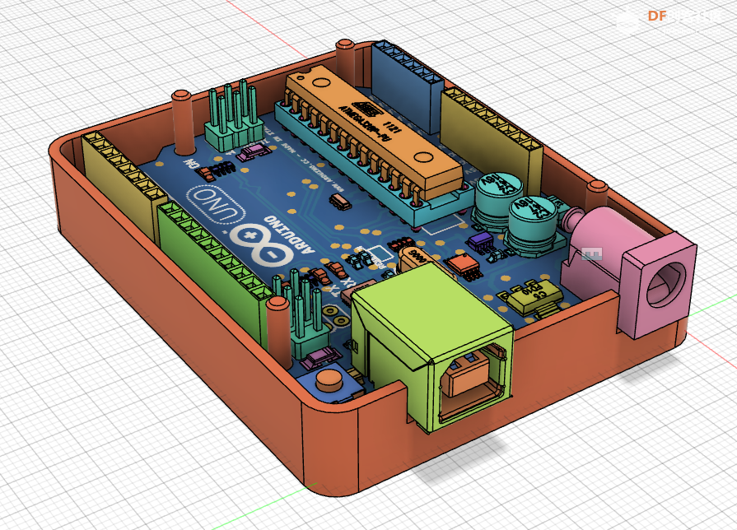The image size is (737, 530).
Task: Click the UNO oval label on the board
Action: (x=216, y=204)
